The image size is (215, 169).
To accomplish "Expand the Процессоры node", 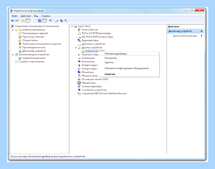I will [76, 83].
